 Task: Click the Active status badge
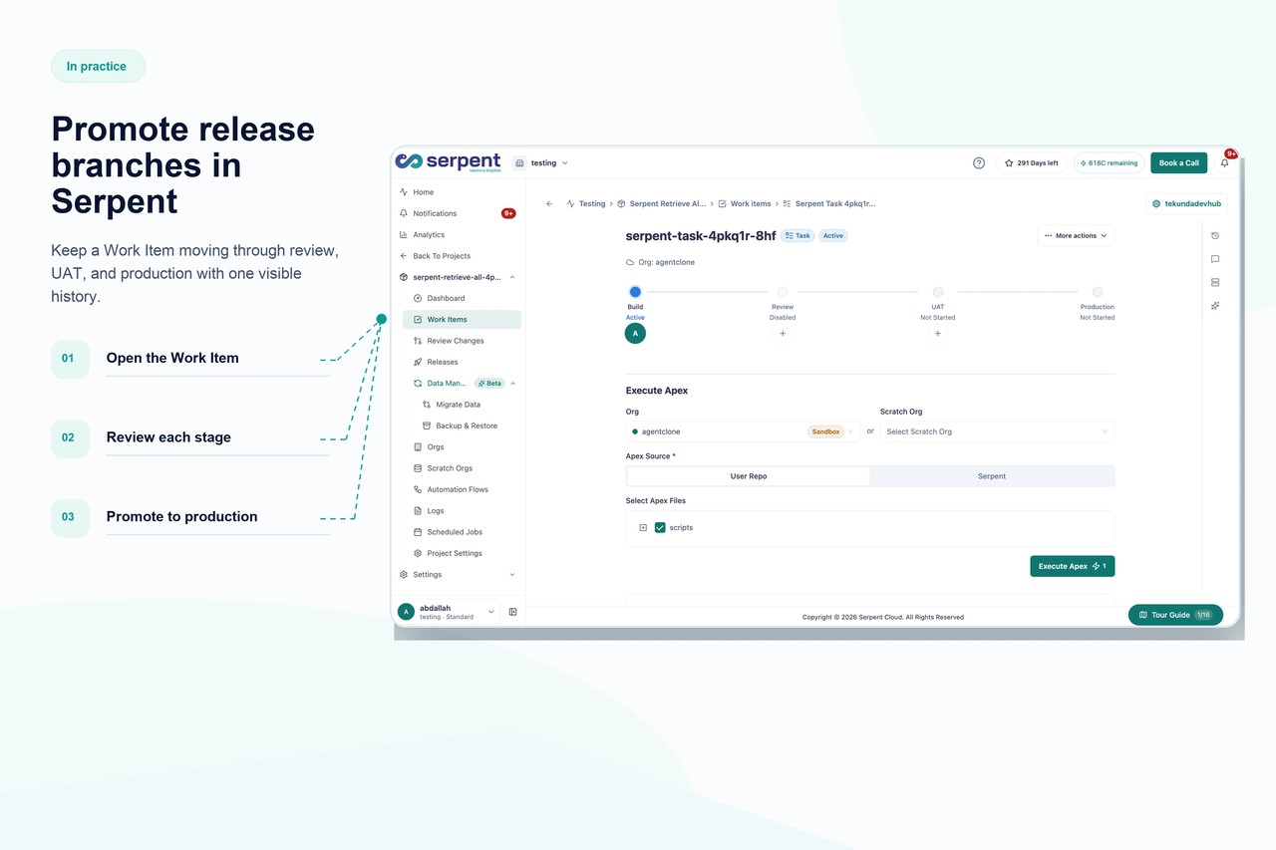[833, 236]
